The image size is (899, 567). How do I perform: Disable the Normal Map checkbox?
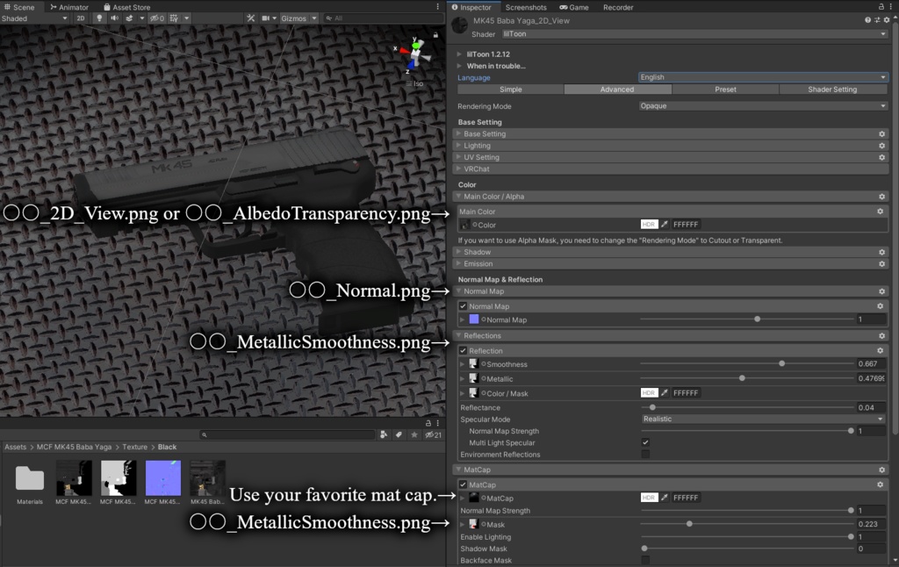click(464, 306)
